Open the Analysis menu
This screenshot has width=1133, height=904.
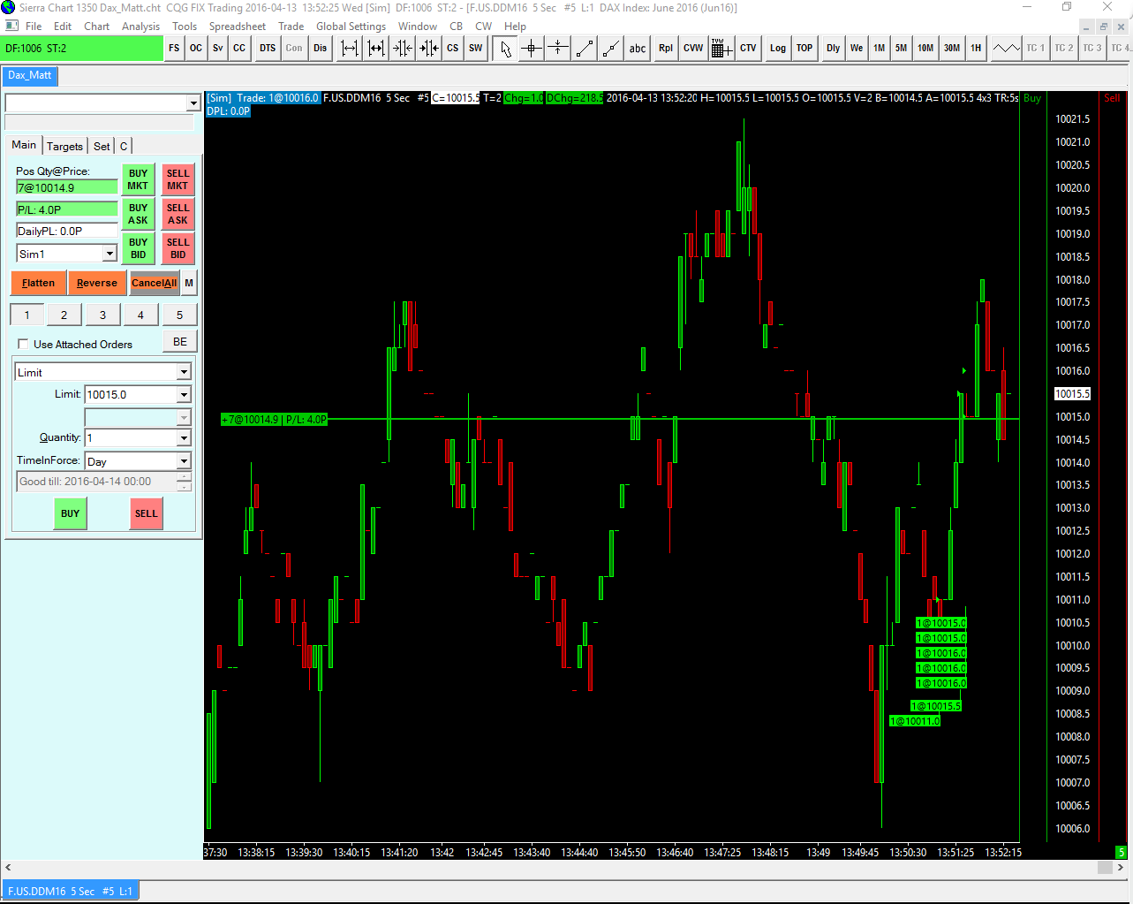click(x=141, y=27)
